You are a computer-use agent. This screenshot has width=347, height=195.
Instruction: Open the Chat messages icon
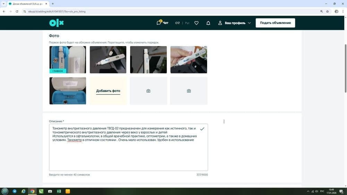click(159, 23)
